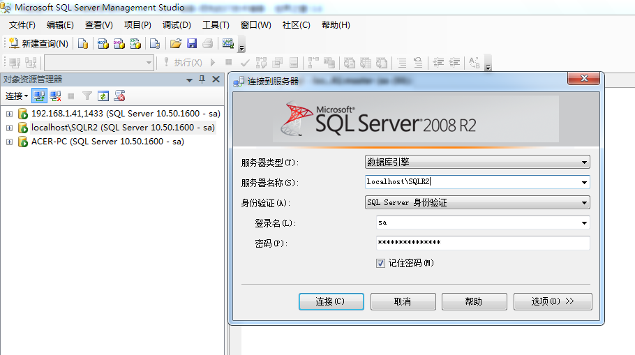Click the Refresh icon in Object Explorer
635x355 pixels.
click(103, 96)
